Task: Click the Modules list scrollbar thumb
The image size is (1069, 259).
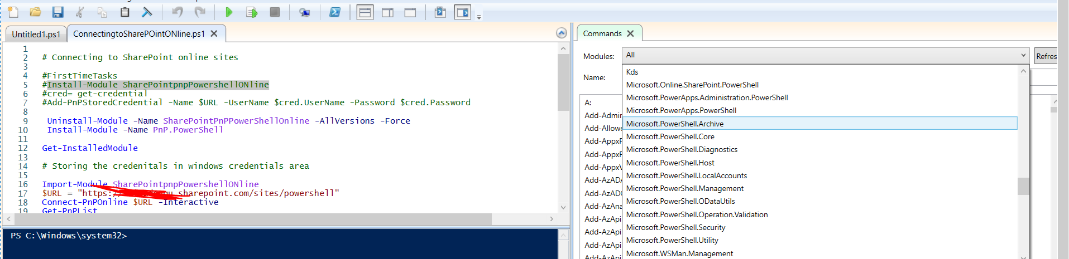Action: click(x=1023, y=186)
